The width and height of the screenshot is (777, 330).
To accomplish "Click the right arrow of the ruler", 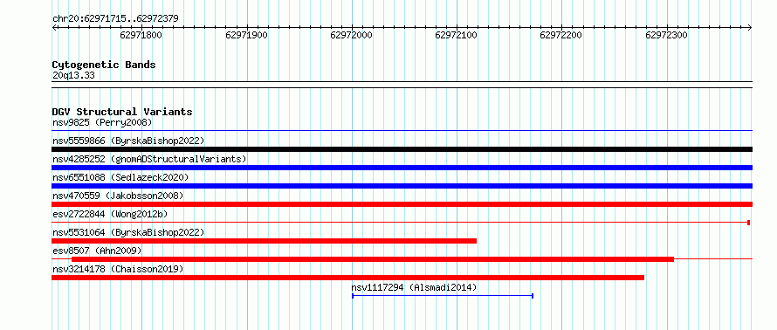I will (x=750, y=27).
